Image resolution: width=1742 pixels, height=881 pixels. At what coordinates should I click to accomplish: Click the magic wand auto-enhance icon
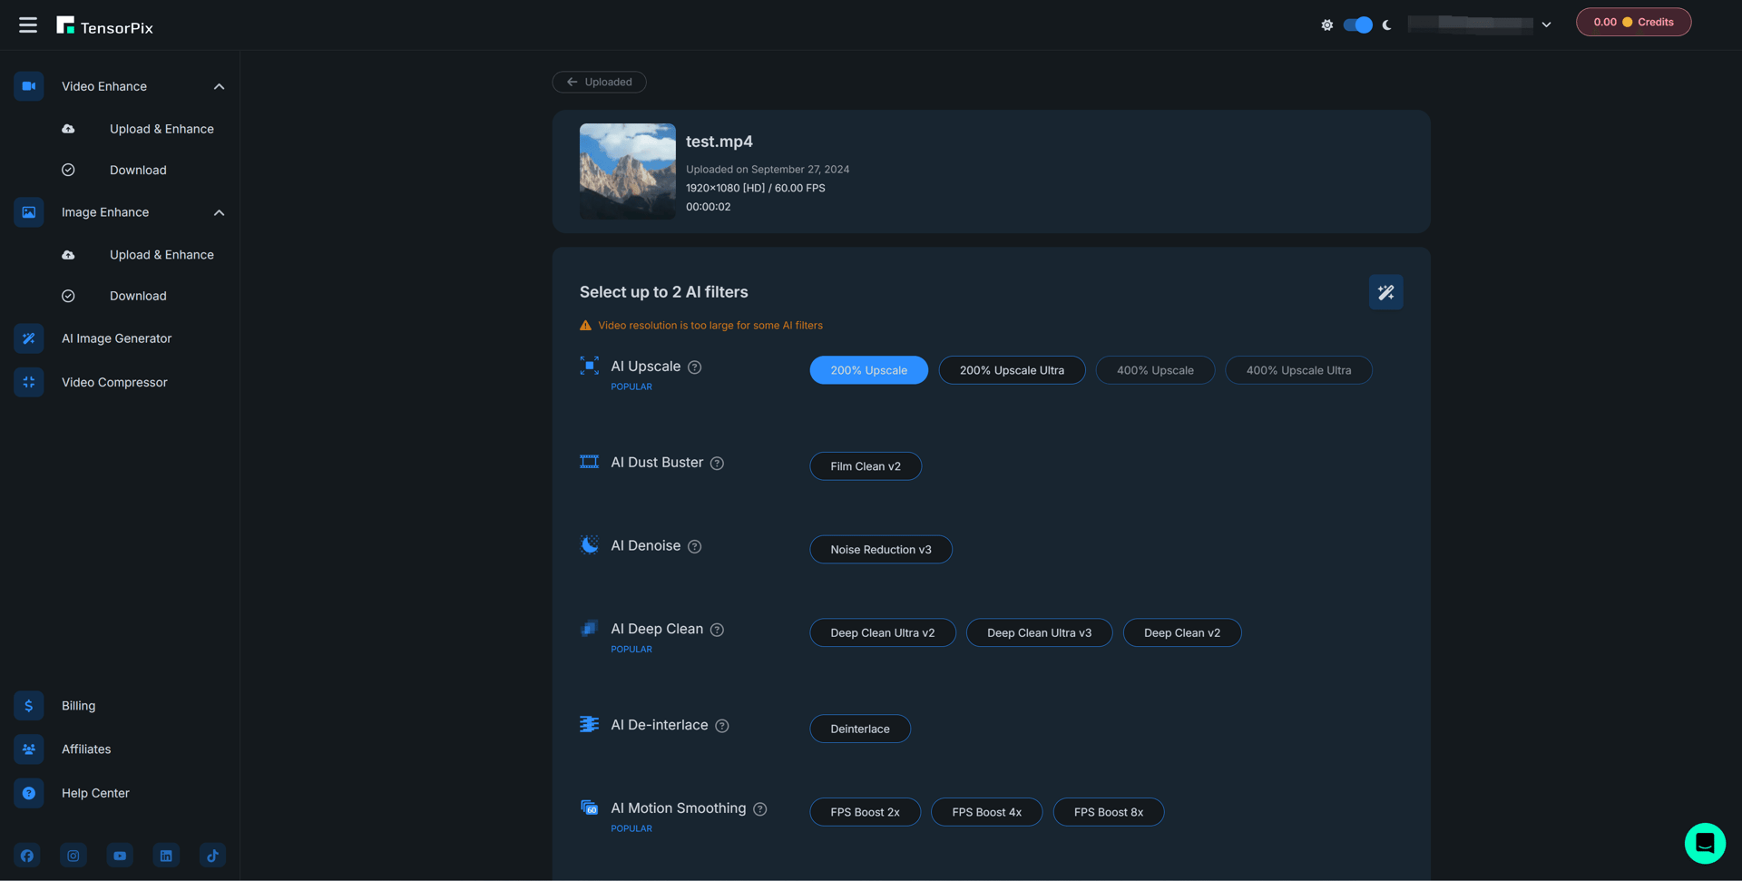[x=1385, y=292]
